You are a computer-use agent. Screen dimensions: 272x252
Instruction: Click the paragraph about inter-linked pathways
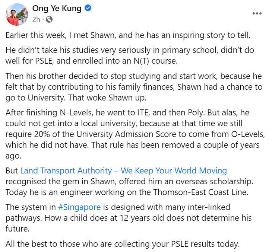(x=129, y=217)
